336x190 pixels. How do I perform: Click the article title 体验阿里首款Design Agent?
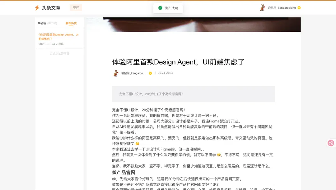[178, 62]
